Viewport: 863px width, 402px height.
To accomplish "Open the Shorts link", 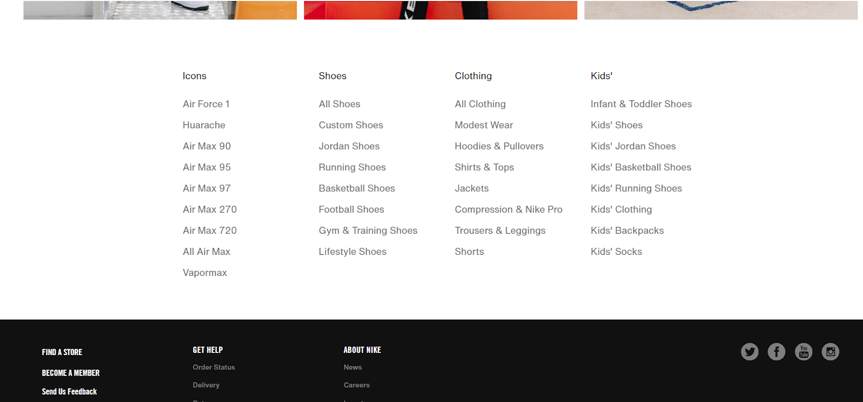I will click(x=469, y=252).
